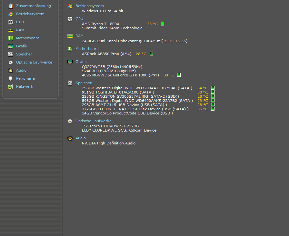Click the RAM module icon in sidebar
The width and height of the screenshot is (289, 236).
tap(11, 30)
